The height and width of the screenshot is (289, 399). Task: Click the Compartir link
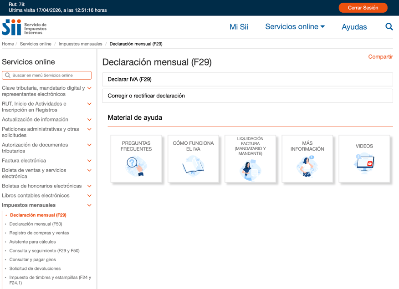(x=380, y=56)
